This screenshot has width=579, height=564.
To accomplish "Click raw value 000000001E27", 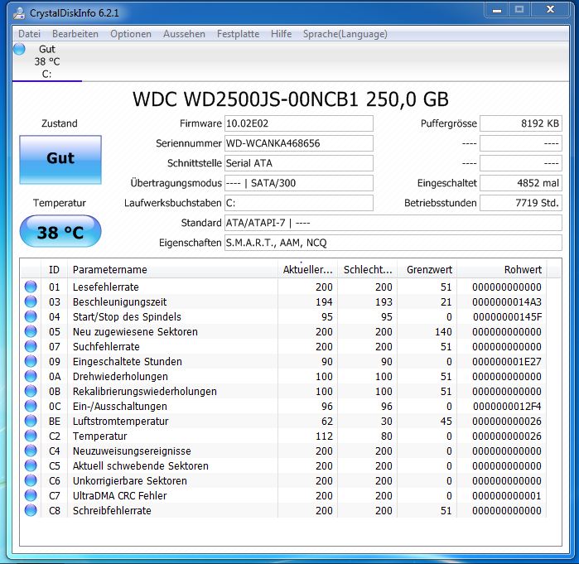I will point(507,362).
